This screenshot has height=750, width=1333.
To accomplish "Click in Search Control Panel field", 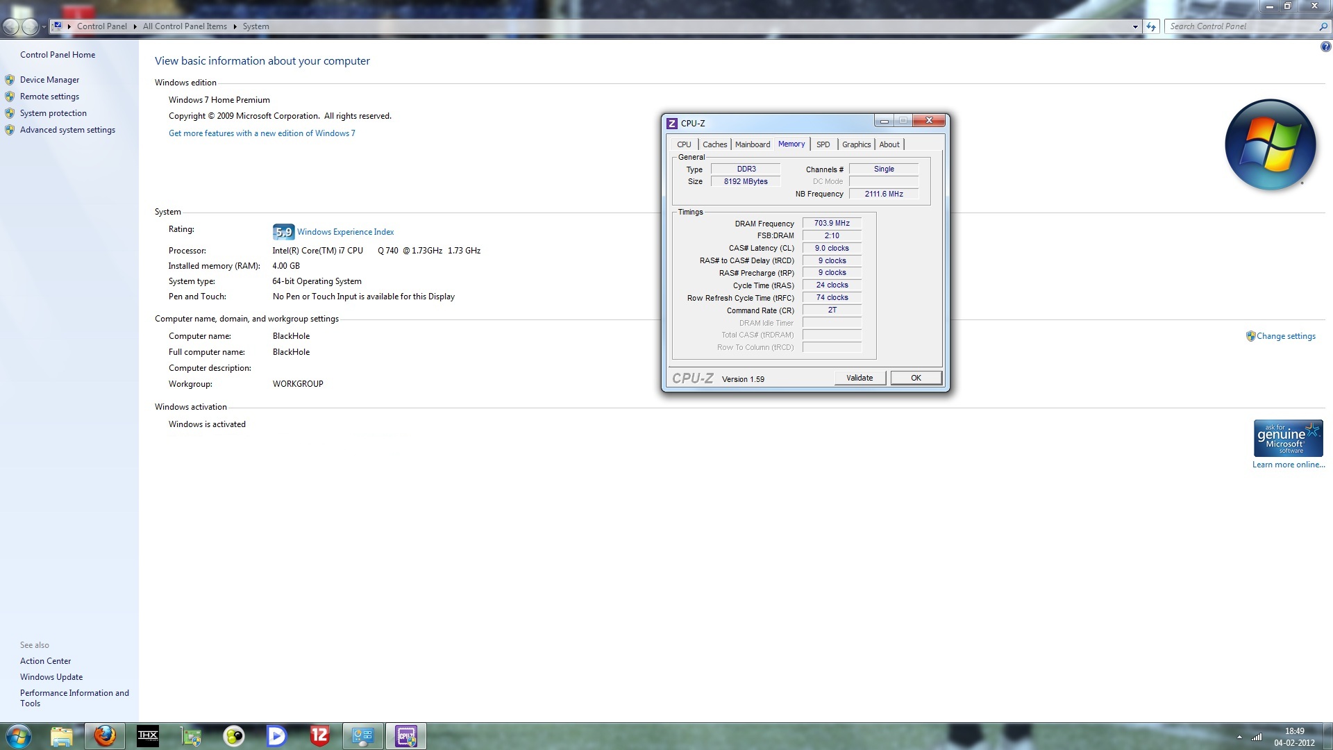I will click(1241, 26).
